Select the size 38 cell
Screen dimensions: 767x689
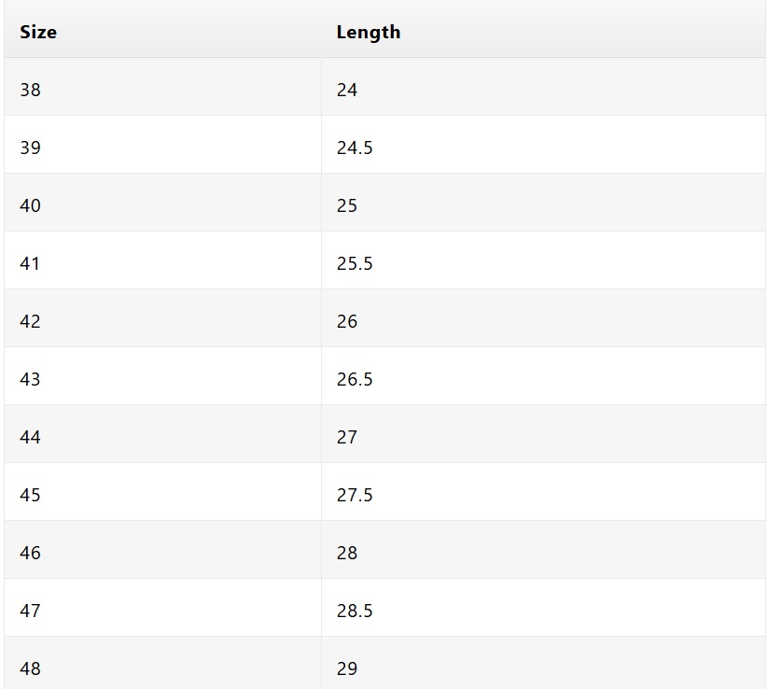click(31, 90)
